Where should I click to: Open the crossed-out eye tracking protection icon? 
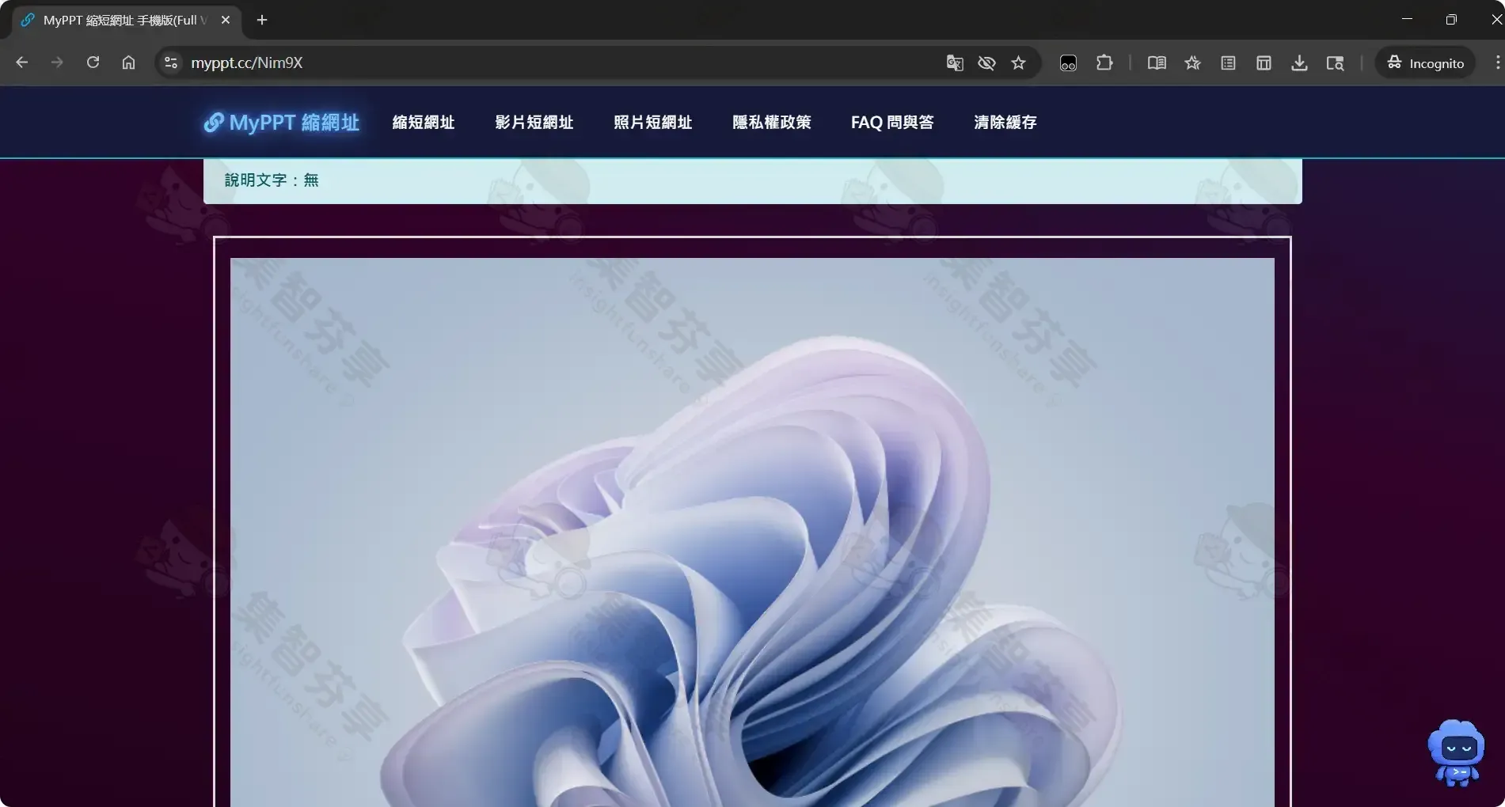click(986, 63)
